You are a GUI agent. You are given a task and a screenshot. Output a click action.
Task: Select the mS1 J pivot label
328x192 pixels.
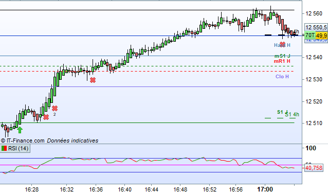[282, 56]
